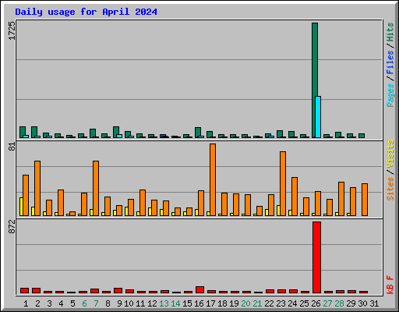The width and height of the screenshot is (399, 312).
Task: Click day label 26 on the x-axis
Action: tap(316, 303)
